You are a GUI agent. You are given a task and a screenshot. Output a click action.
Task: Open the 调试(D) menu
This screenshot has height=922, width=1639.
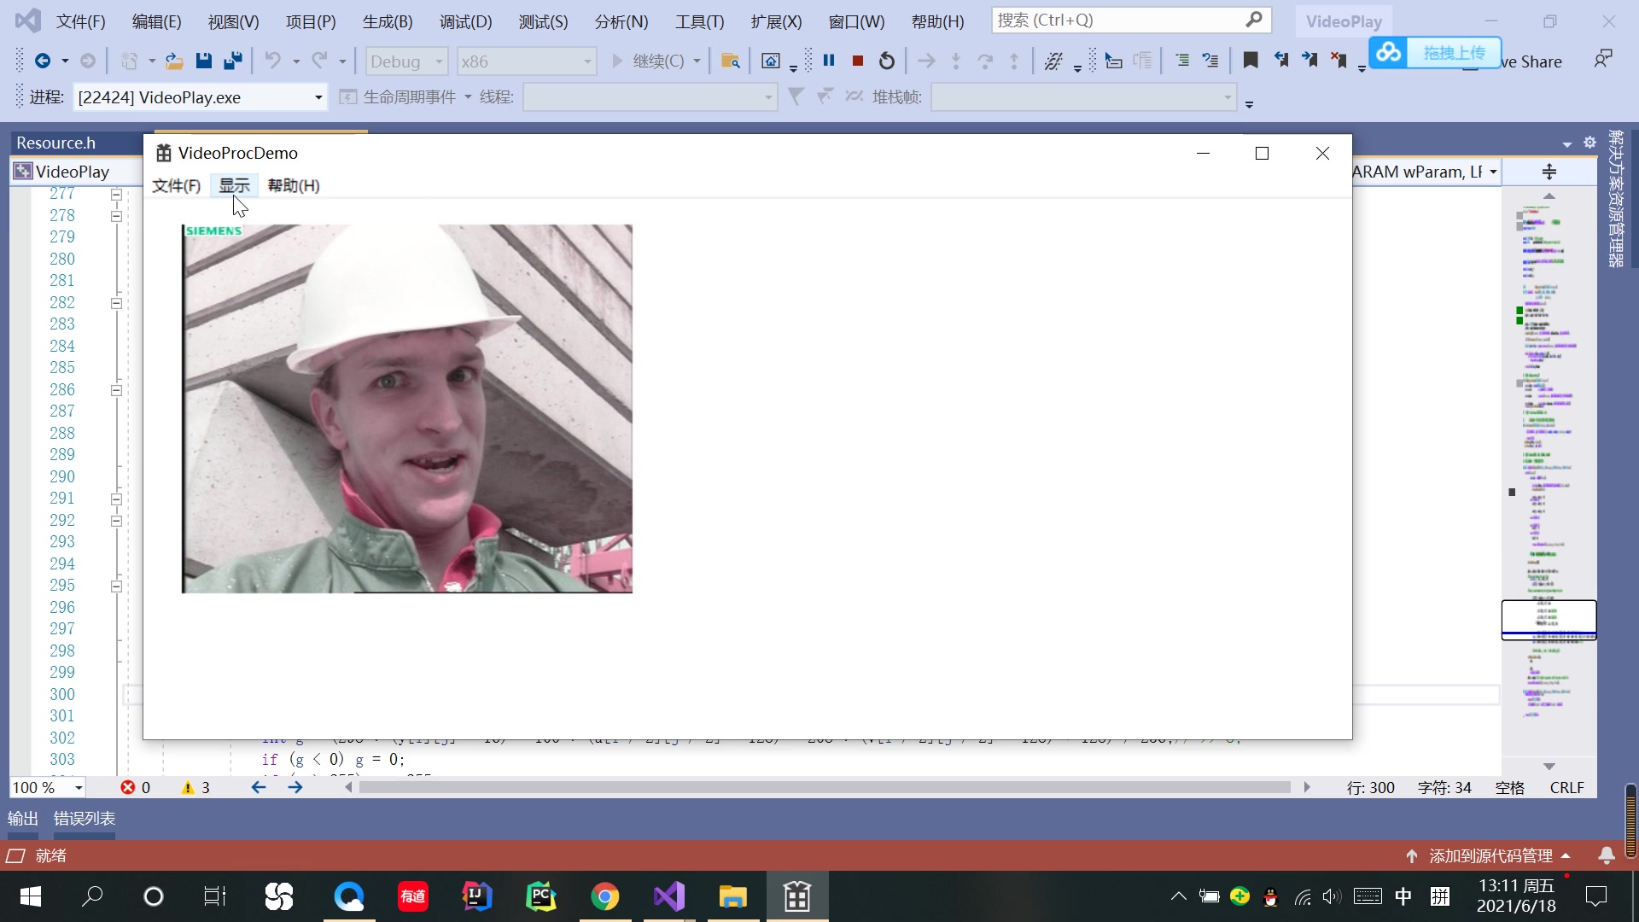click(x=465, y=21)
